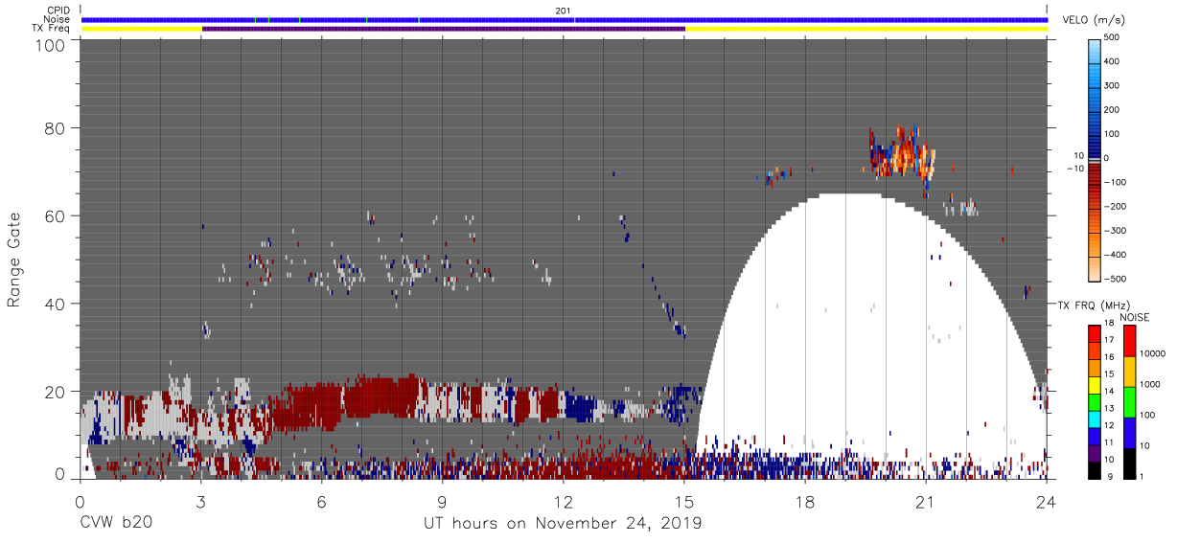Click the CVW b20 radar label

(115, 524)
